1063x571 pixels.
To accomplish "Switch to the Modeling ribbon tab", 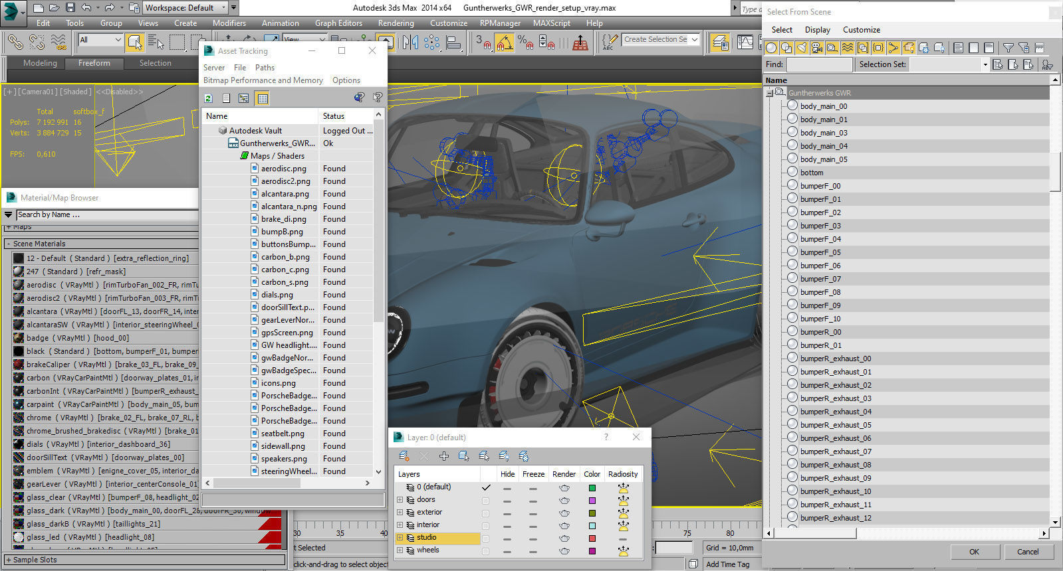I will [x=40, y=63].
